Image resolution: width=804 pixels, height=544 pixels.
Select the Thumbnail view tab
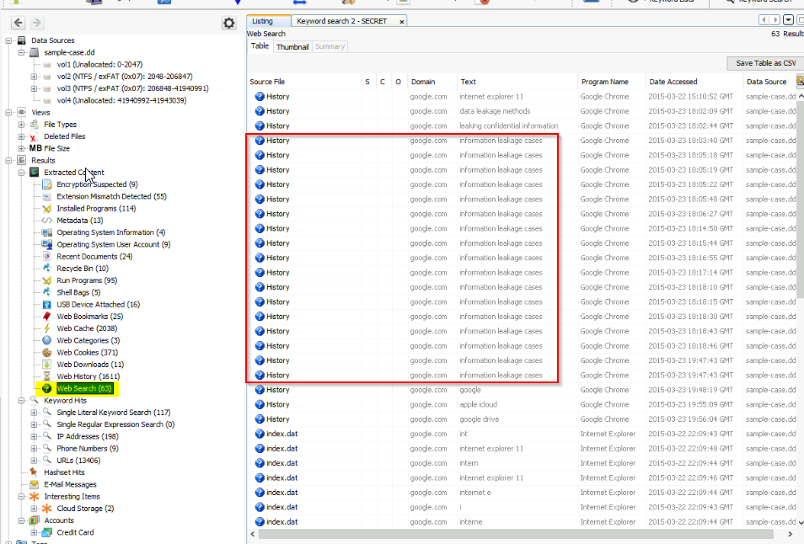pyautogui.click(x=292, y=46)
